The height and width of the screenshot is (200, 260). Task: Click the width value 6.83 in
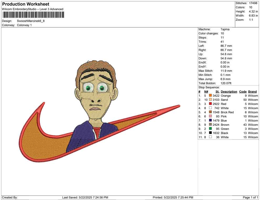point(253,15)
